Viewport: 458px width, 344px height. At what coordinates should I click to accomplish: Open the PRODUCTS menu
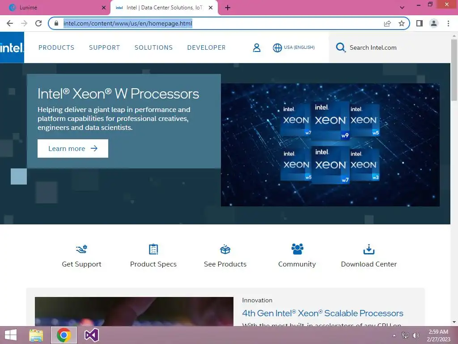click(x=56, y=47)
